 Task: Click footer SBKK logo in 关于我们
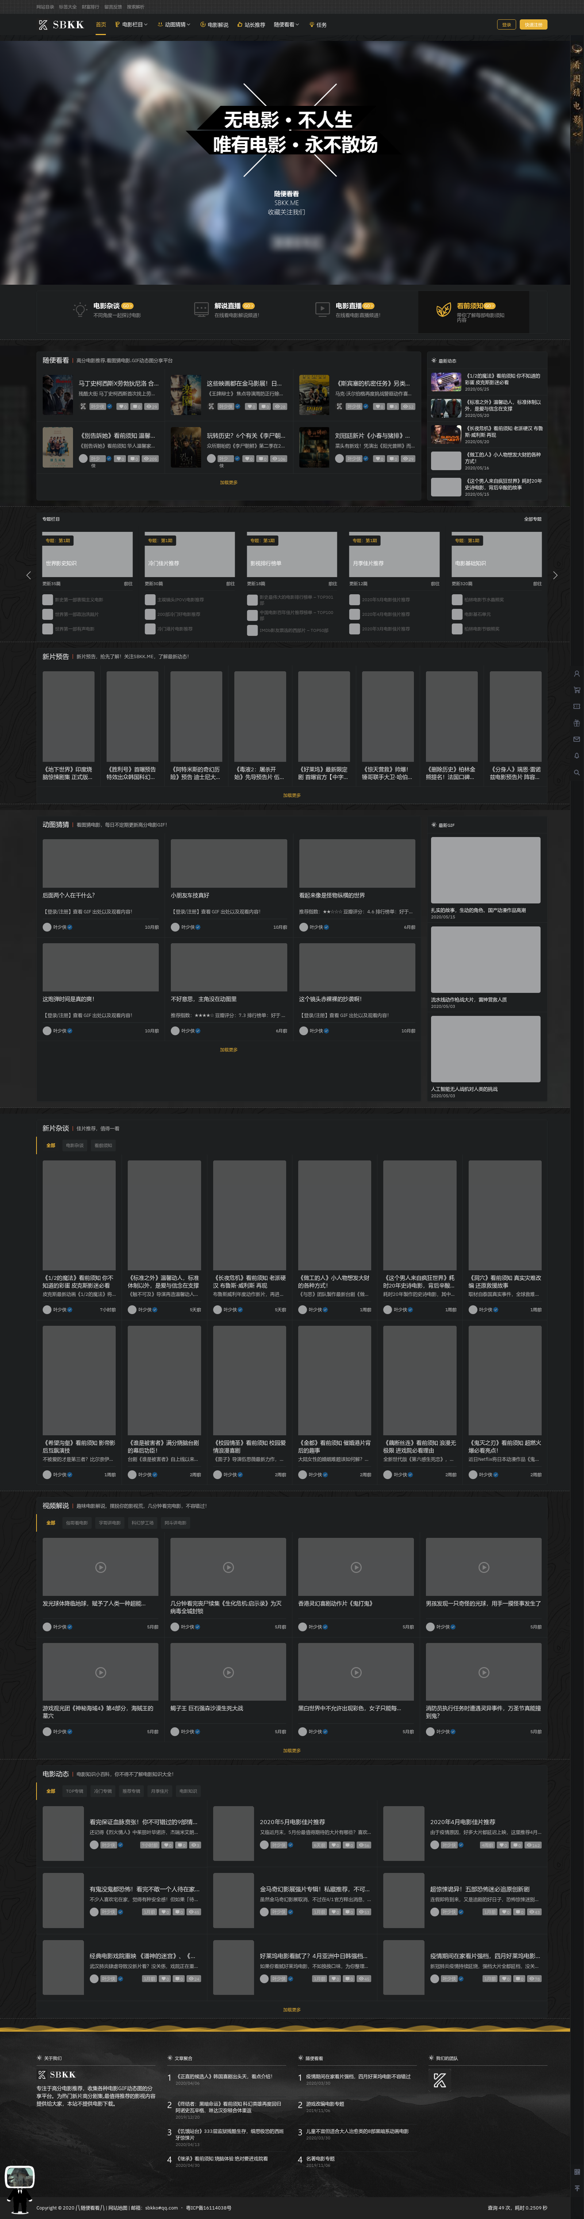(57, 2074)
